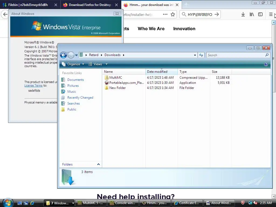276x207 pixels.
Task: Sort by Name column header
Action: click(124, 72)
